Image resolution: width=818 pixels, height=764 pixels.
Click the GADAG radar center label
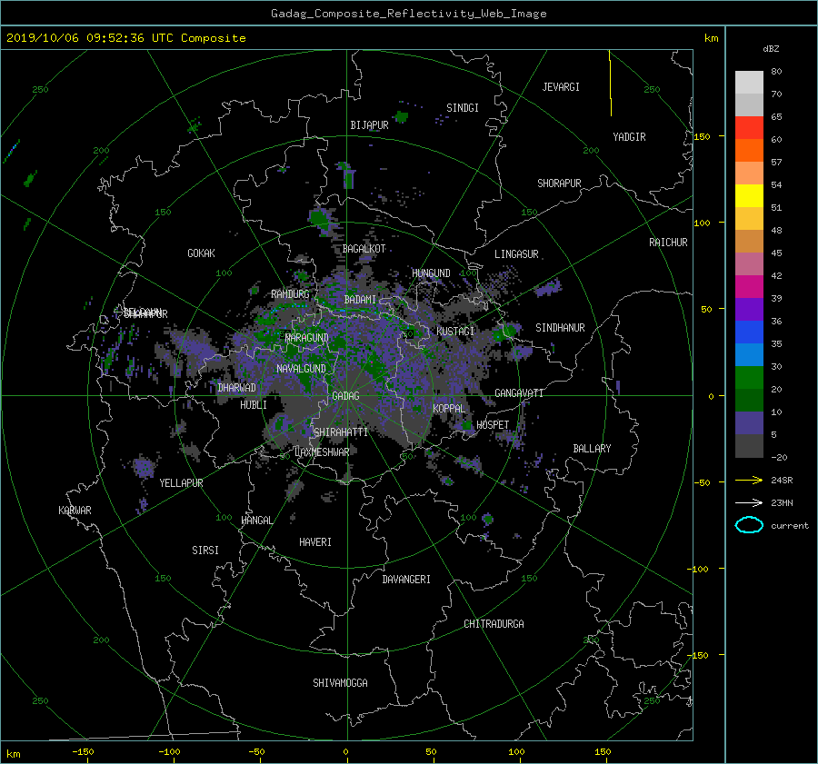click(x=346, y=396)
